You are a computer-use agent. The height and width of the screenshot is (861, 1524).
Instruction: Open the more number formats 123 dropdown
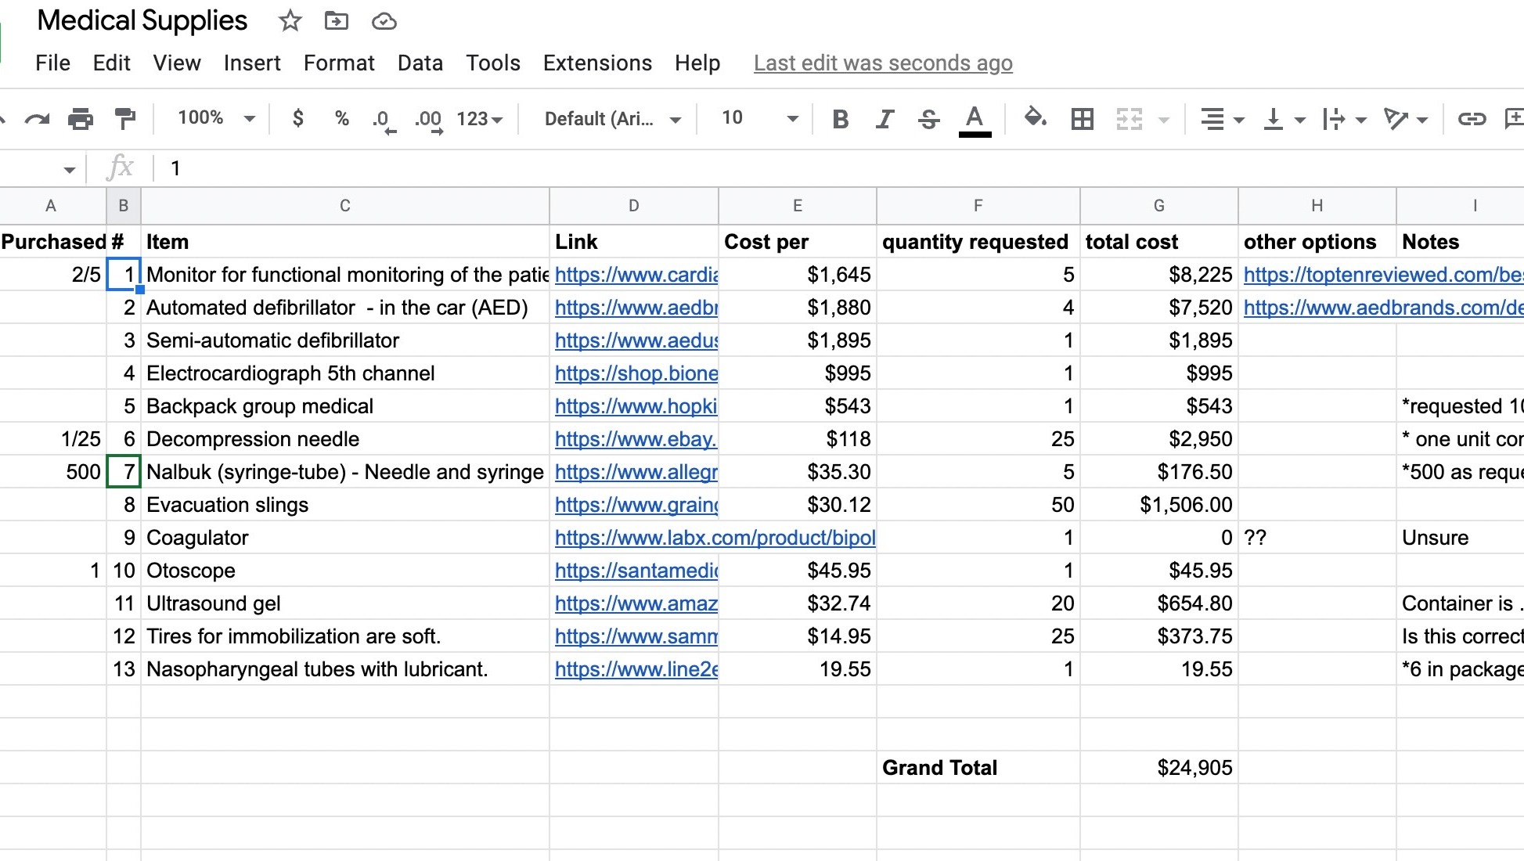(479, 119)
